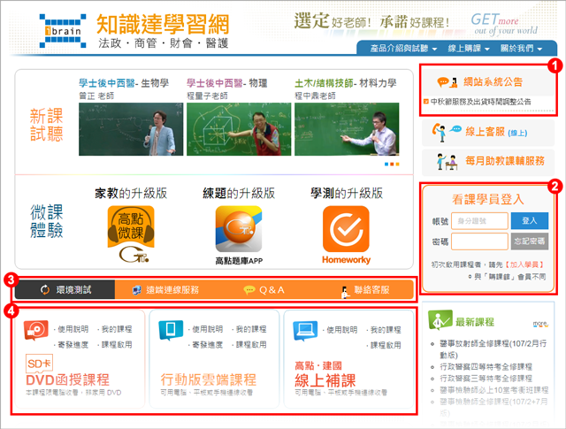Open 寄發進度 under DVD函授課程
The width and height of the screenshot is (566, 429).
73,345
